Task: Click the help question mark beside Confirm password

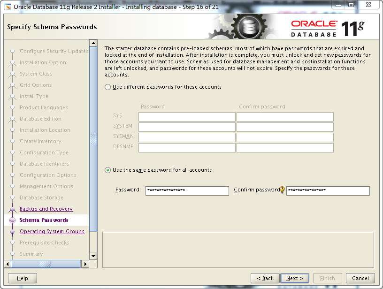Action: click(282, 190)
